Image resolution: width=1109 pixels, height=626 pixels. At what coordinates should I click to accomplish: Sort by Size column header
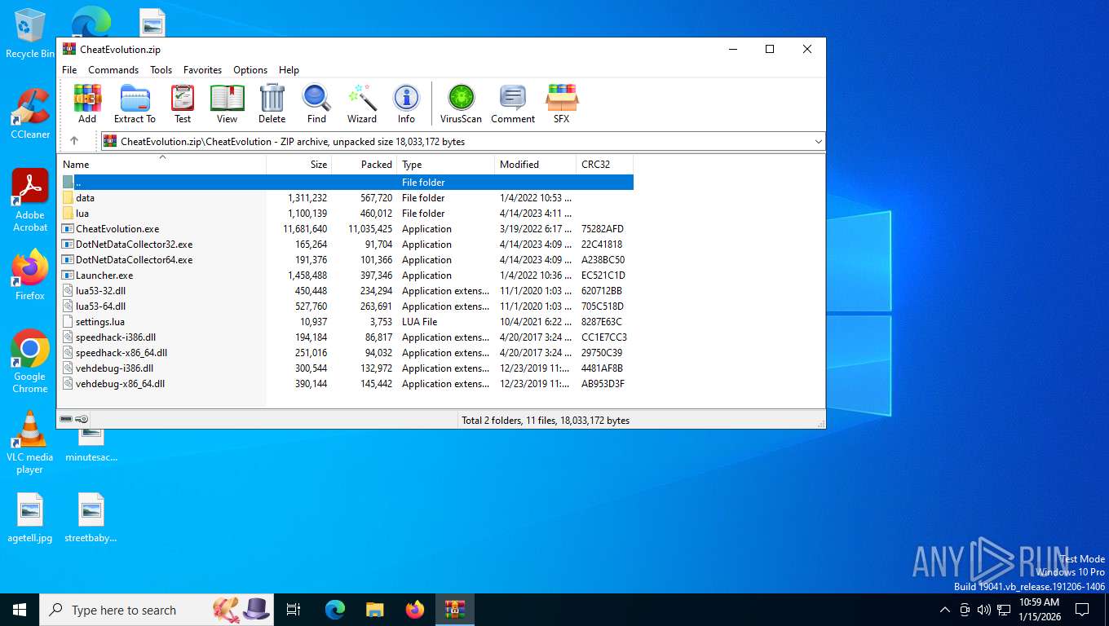pos(298,165)
